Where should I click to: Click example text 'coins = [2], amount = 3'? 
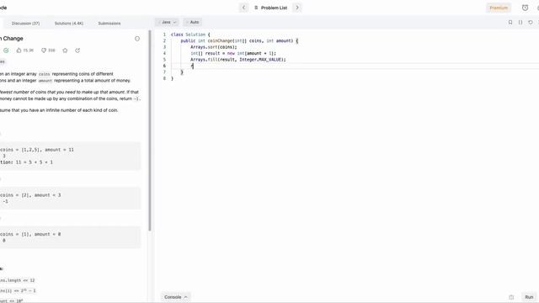(x=30, y=195)
